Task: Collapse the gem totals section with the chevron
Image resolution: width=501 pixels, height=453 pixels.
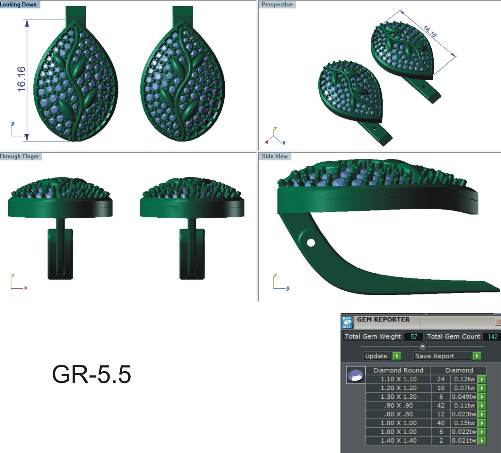Action: pos(422,346)
